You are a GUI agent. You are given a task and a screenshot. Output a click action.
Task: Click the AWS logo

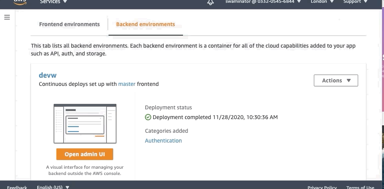click(x=20, y=2)
